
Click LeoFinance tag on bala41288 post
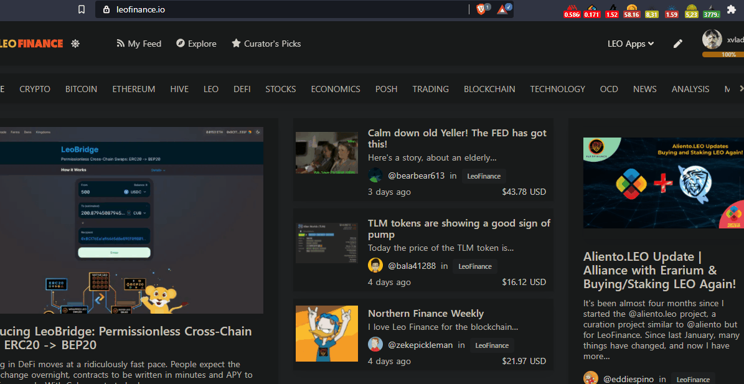[474, 266]
